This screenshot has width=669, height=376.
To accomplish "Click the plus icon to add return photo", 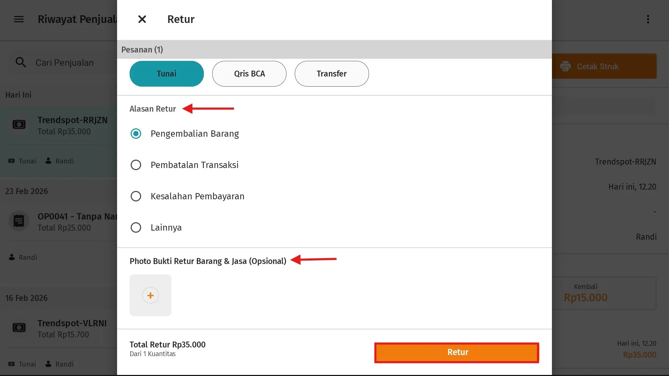I will tap(150, 295).
